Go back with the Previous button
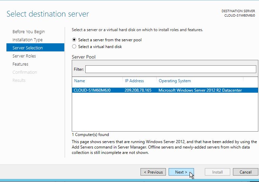 tap(153, 172)
